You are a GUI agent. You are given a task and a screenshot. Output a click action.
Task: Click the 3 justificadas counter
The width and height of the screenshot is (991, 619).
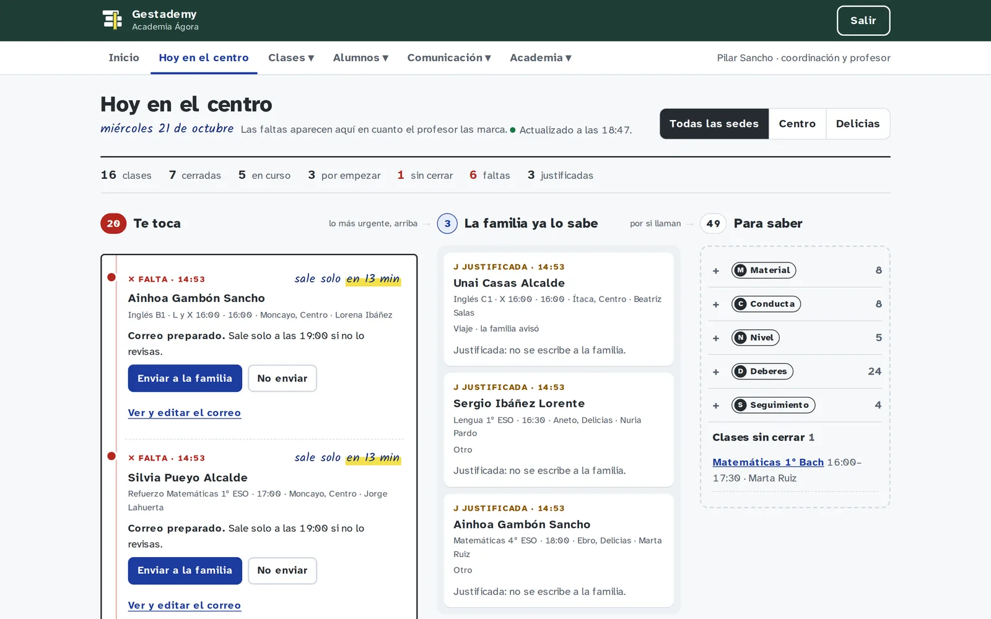pyautogui.click(x=561, y=175)
